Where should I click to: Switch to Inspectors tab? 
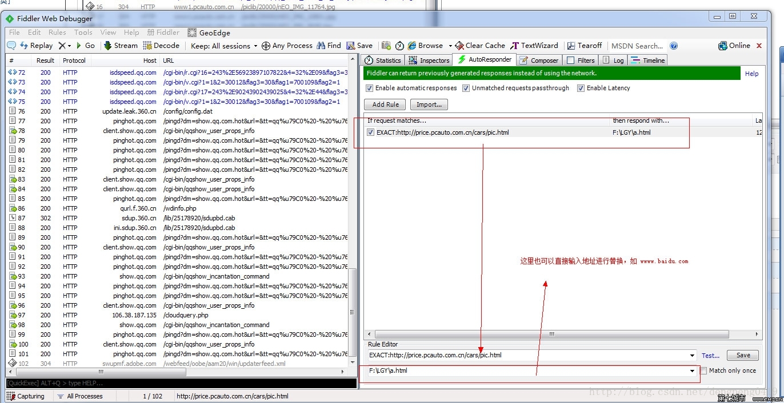pyautogui.click(x=429, y=60)
